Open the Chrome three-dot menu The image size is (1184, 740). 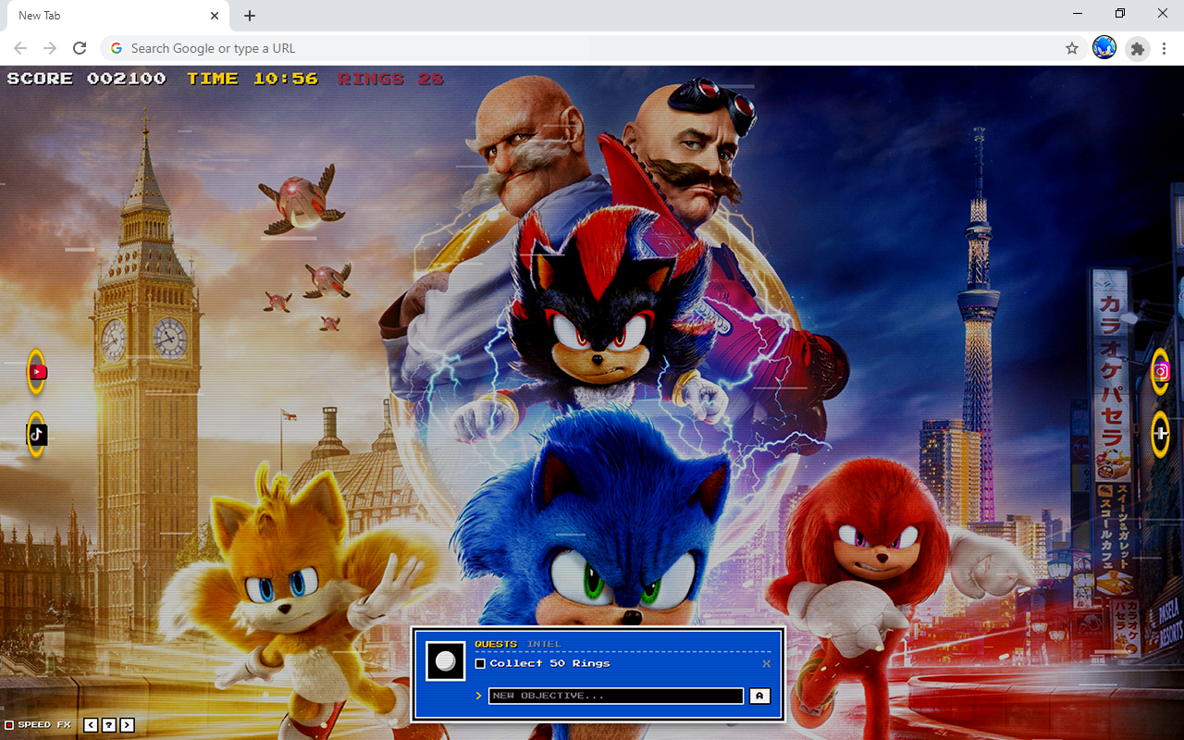1165,48
